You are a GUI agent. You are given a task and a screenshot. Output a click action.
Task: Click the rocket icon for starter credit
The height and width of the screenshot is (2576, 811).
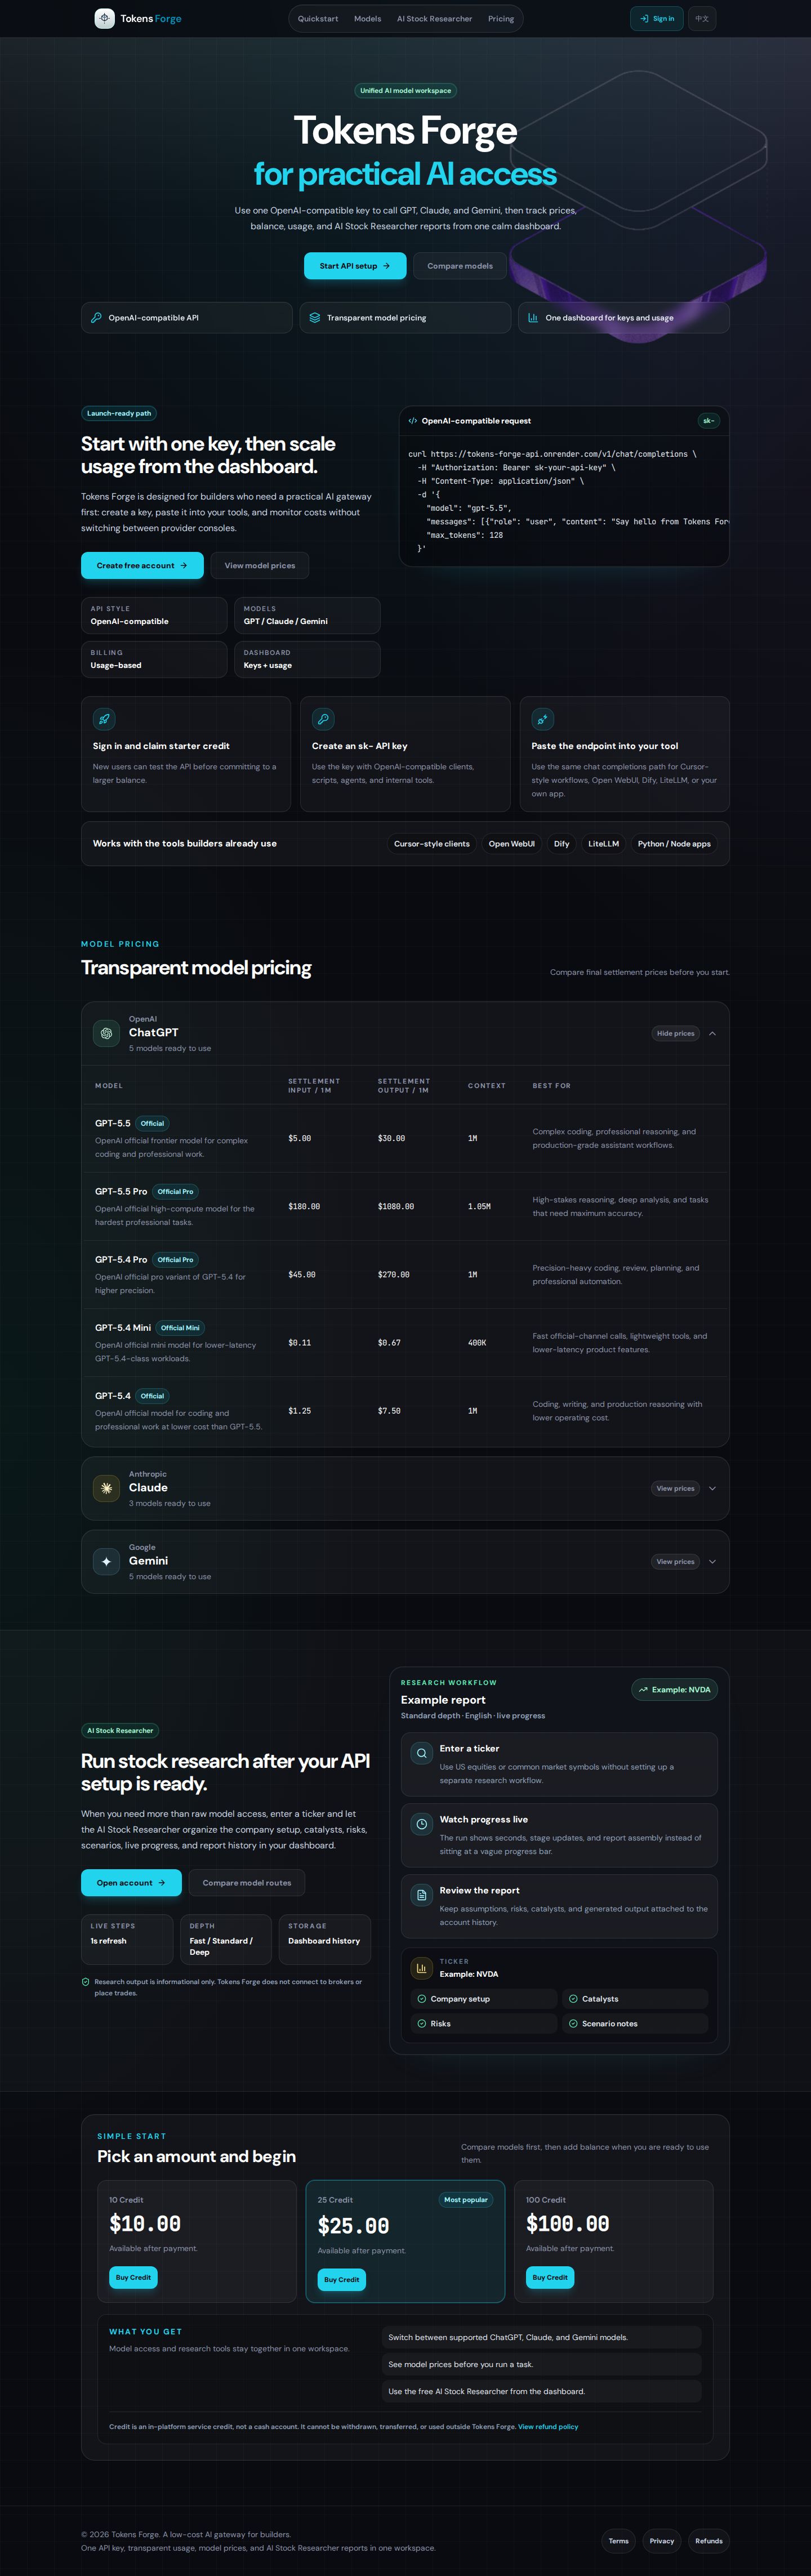pyautogui.click(x=104, y=719)
